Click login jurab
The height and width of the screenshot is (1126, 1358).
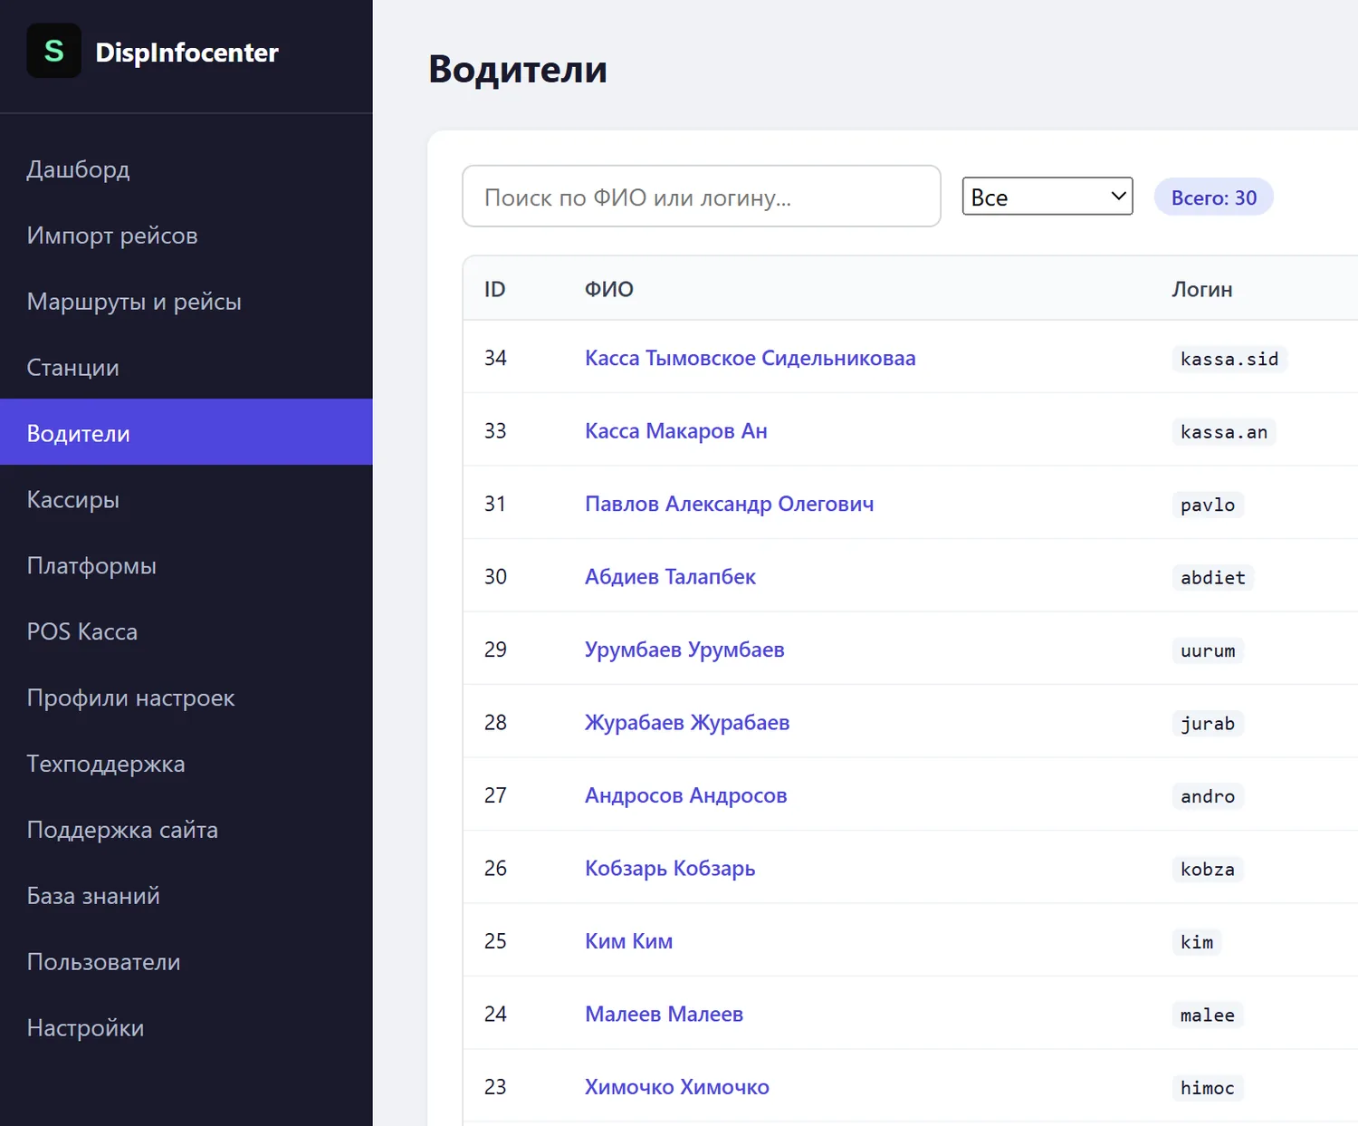(x=1208, y=724)
